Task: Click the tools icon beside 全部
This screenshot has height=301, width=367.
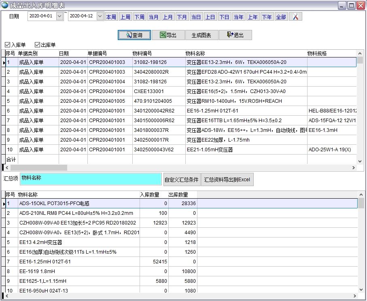Action: point(296,17)
